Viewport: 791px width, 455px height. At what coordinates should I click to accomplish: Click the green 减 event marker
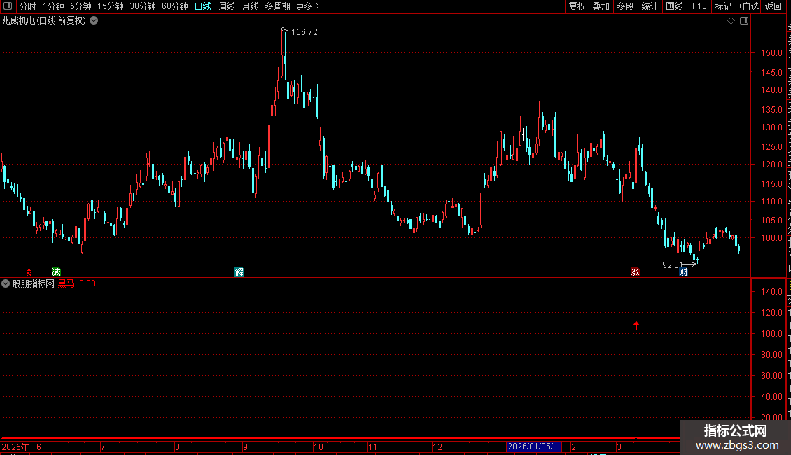tap(57, 272)
